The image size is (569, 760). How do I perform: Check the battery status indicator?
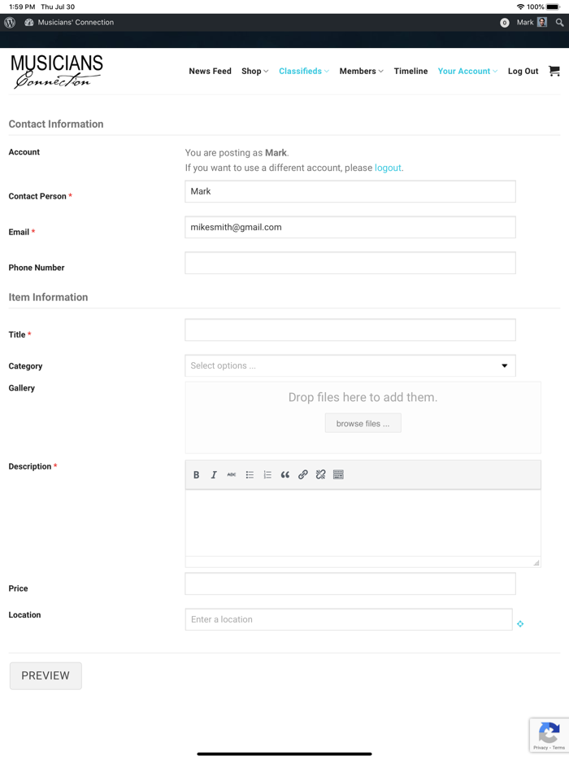tap(553, 7)
